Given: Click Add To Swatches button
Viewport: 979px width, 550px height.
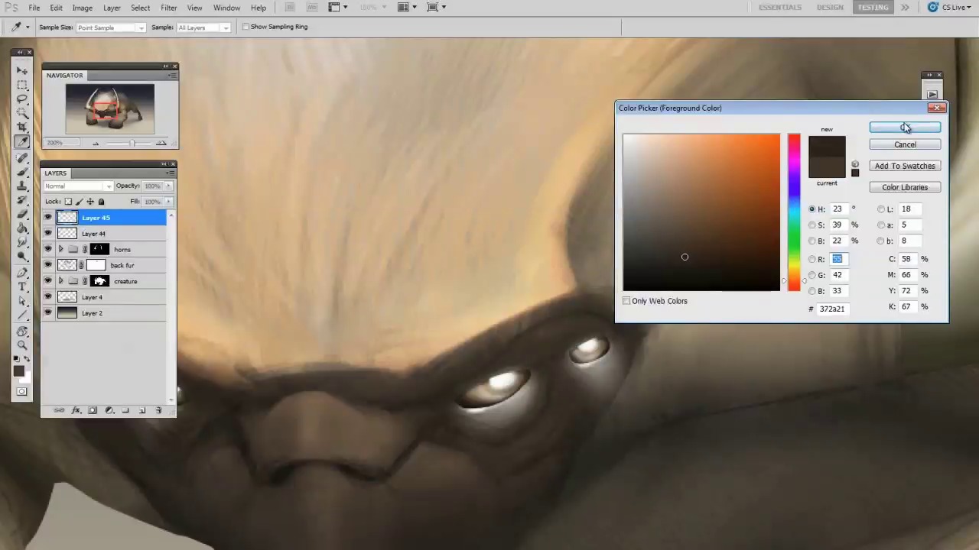Looking at the screenshot, I should [905, 167].
